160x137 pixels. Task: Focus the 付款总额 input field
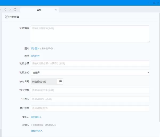tap(90, 63)
